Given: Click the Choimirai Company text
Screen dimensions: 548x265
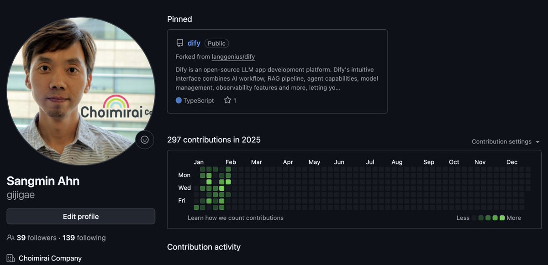Looking at the screenshot, I should coord(50,258).
